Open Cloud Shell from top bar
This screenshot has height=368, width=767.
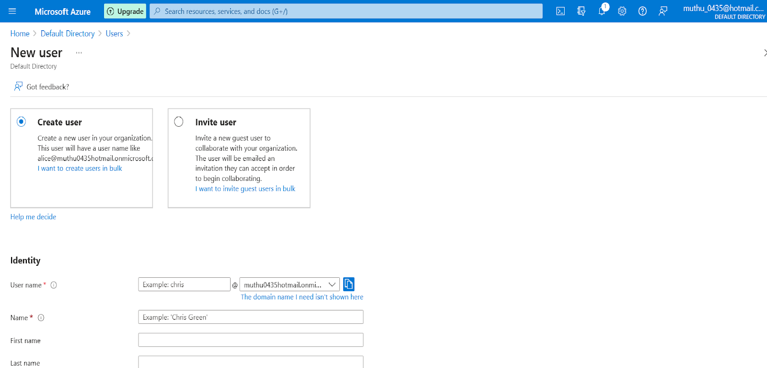(x=560, y=11)
